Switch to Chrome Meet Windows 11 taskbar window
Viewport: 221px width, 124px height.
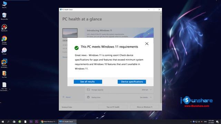pos(49,122)
